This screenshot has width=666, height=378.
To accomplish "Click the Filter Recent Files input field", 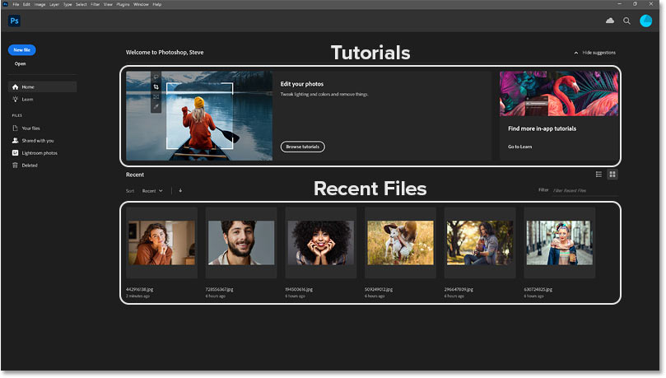I will coord(585,191).
